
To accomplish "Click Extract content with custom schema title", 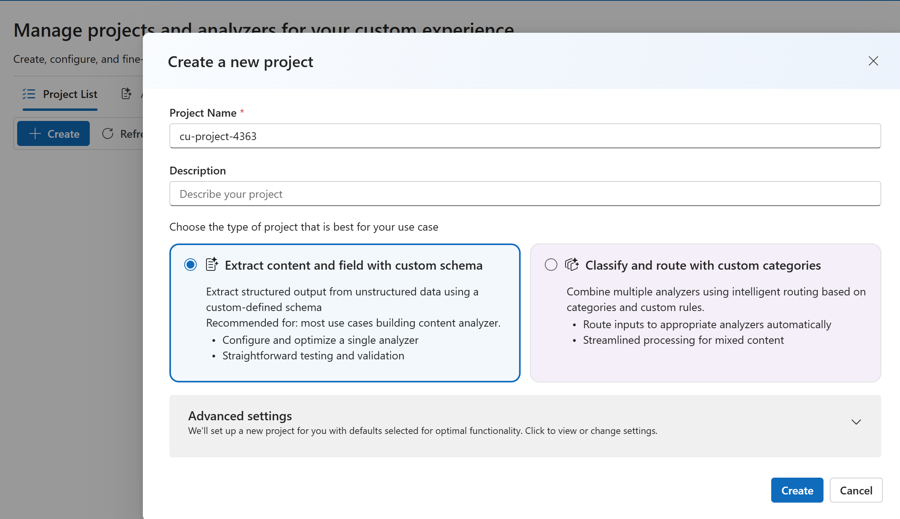I will (354, 265).
